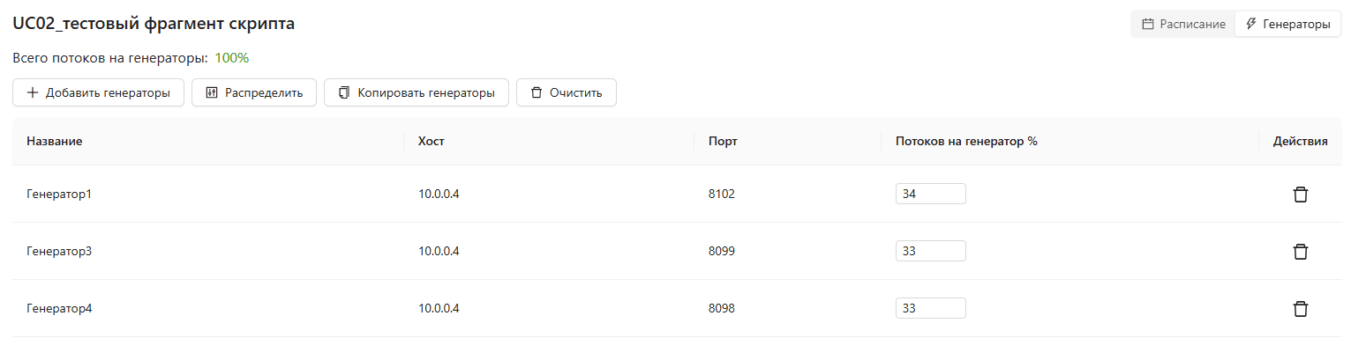Viewport: 1351px width, 360px height.
Task: Clear all generators with the Очистить button
Action: (567, 92)
